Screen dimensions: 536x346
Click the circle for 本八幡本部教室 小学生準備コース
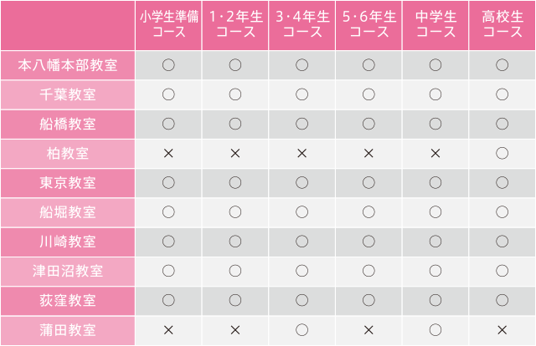click(x=168, y=65)
